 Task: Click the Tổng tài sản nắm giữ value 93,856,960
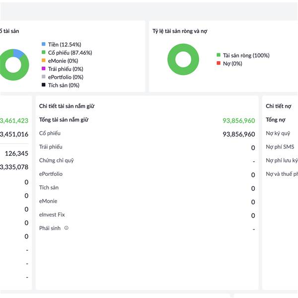coord(238,121)
